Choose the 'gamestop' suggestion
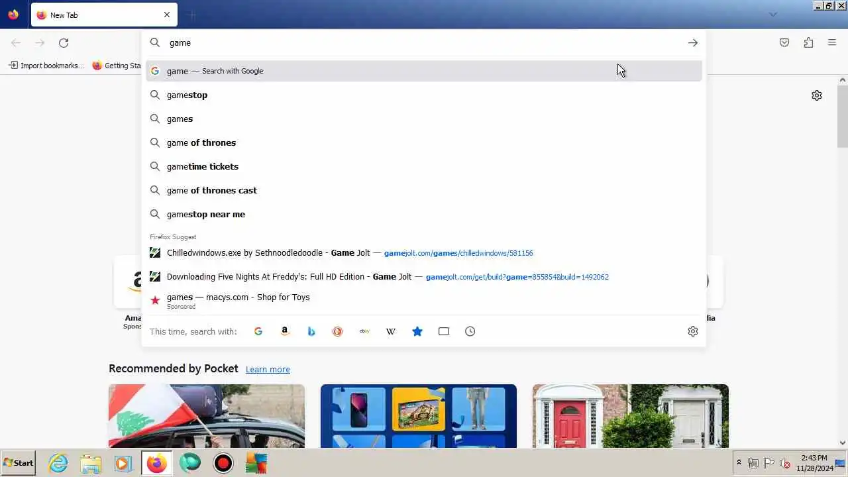 424,95
